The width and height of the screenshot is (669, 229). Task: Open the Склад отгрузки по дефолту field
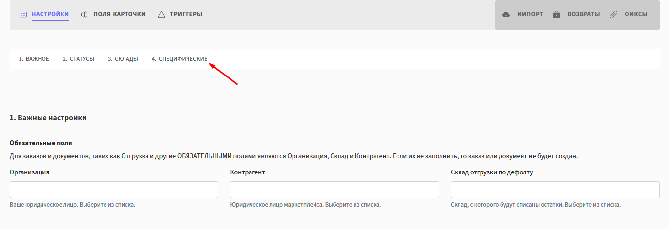(555, 190)
